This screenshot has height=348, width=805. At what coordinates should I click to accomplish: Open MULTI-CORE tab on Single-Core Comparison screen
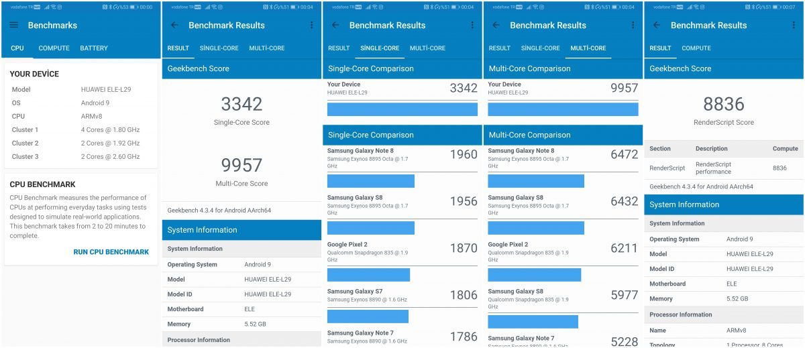click(427, 48)
